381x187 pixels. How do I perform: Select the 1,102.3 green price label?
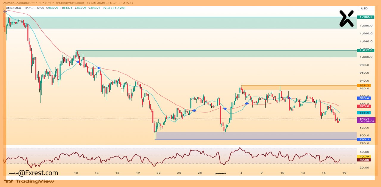click(x=366, y=17)
